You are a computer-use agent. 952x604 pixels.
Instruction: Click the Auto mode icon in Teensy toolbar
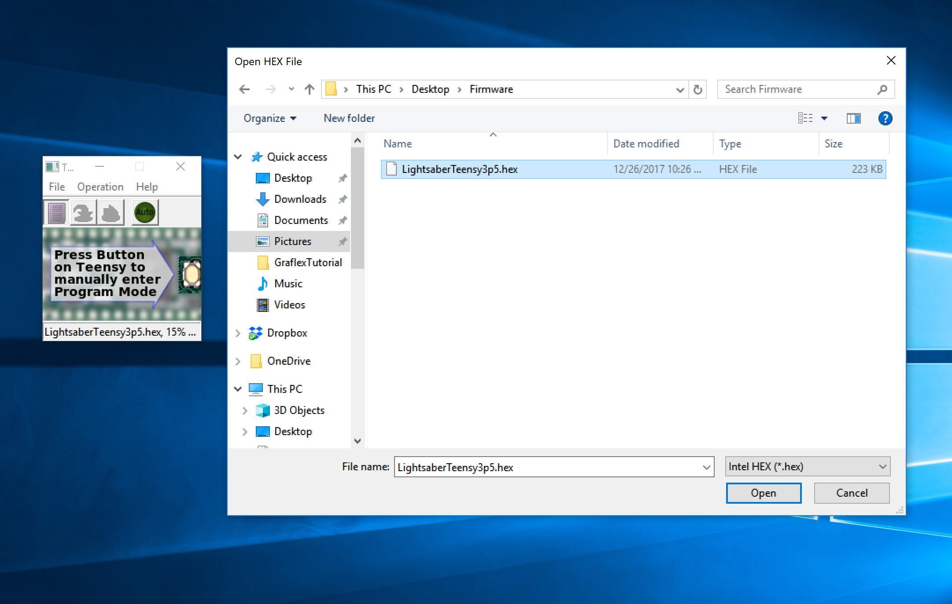click(146, 212)
